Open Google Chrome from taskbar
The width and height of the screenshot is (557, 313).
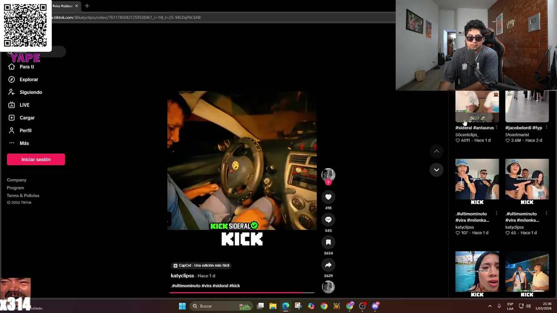[x=324, y=306]
